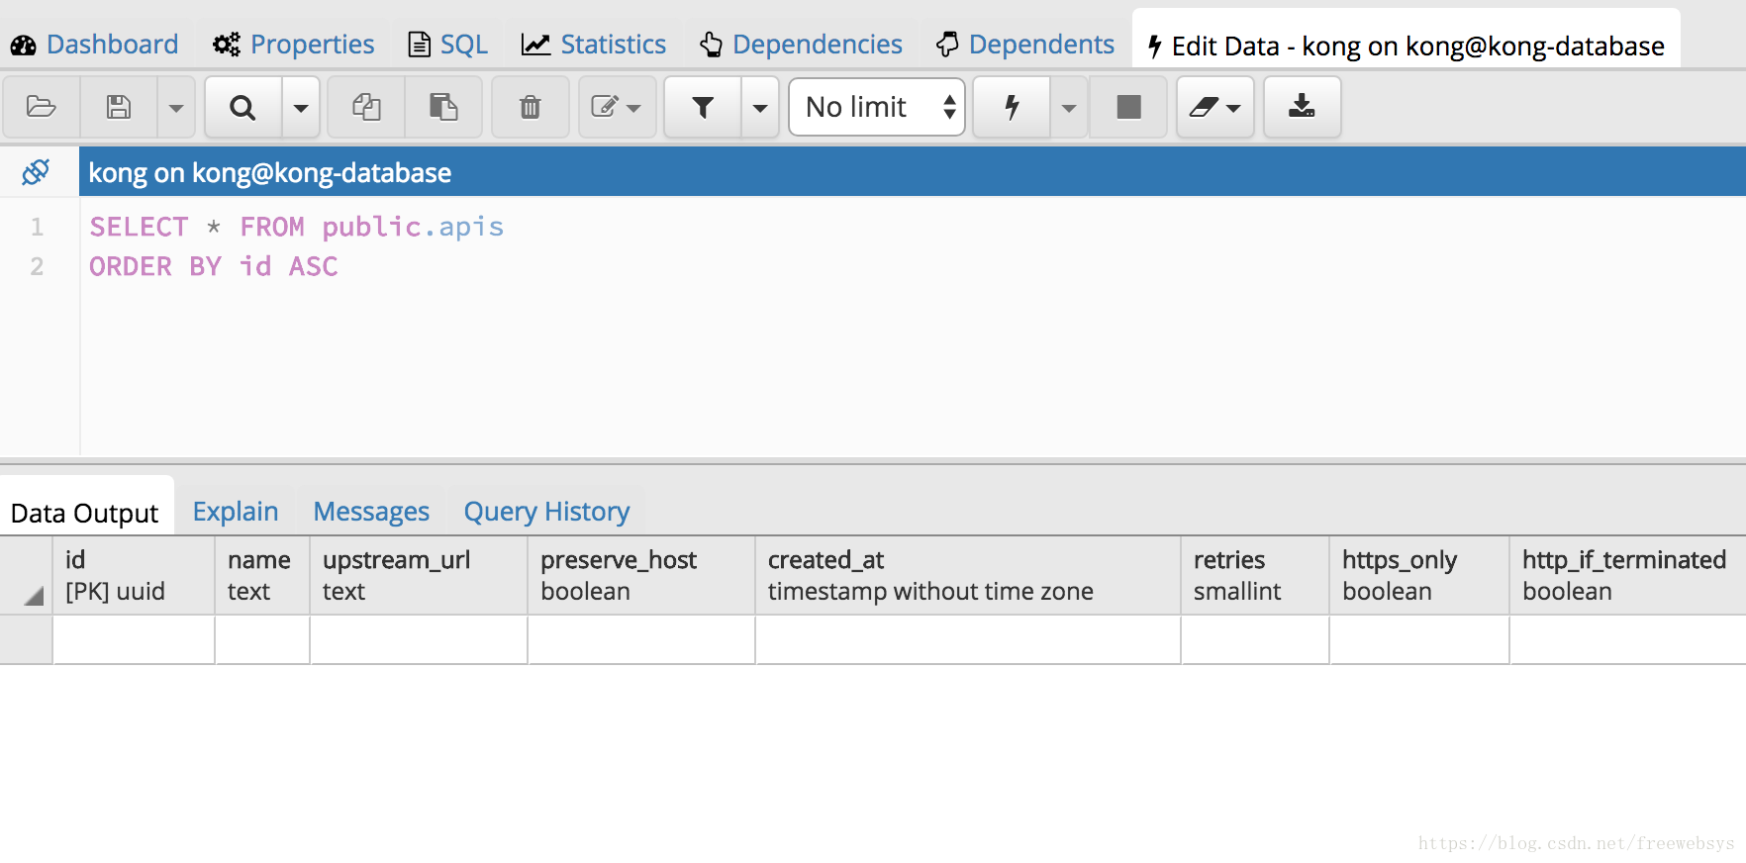Click the id column header
1746x863 pixels.
tap(134, 575)
